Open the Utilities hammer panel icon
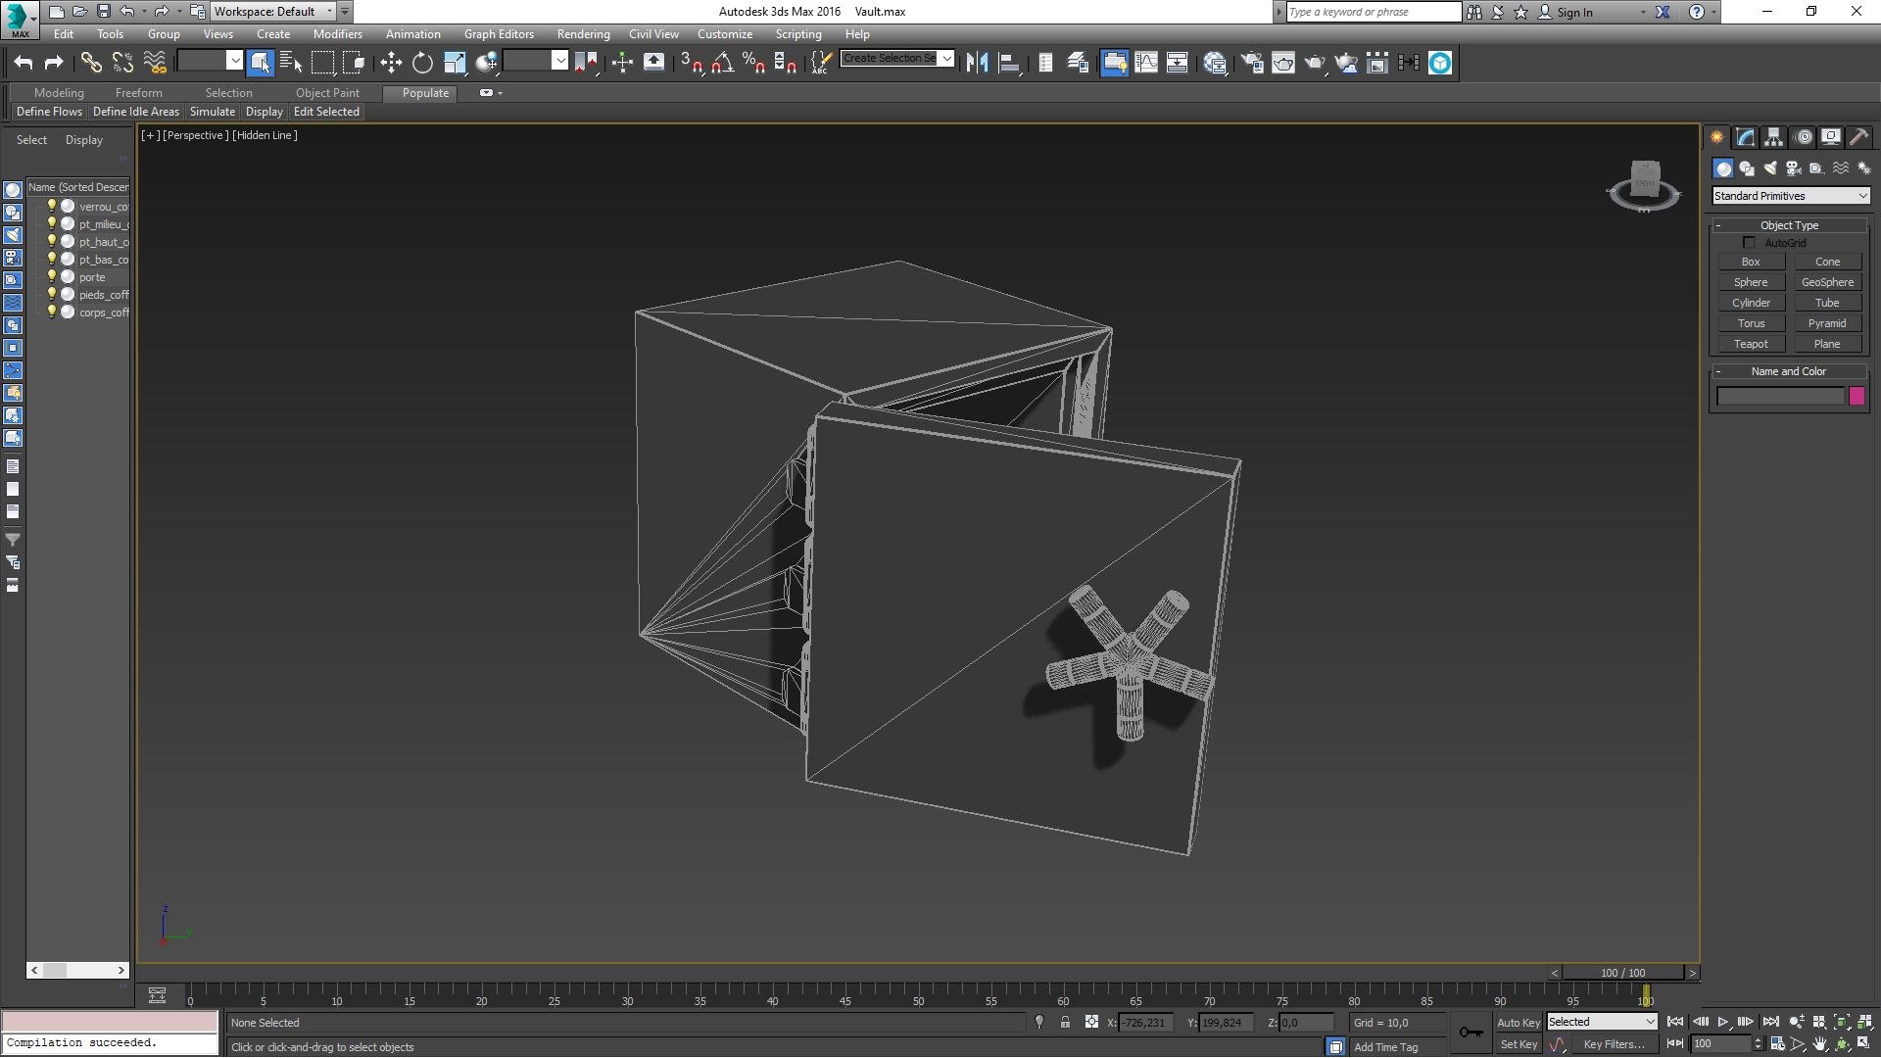This screenshot has width=1881, height=1058. (x=1858, y=137)
